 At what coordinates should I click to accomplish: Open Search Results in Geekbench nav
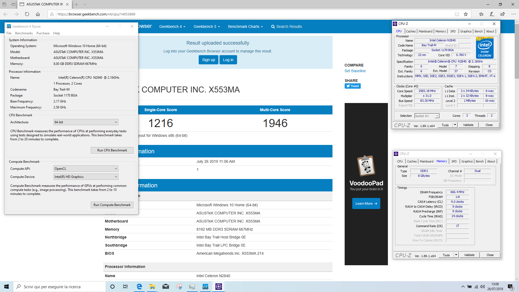point(287,26)
